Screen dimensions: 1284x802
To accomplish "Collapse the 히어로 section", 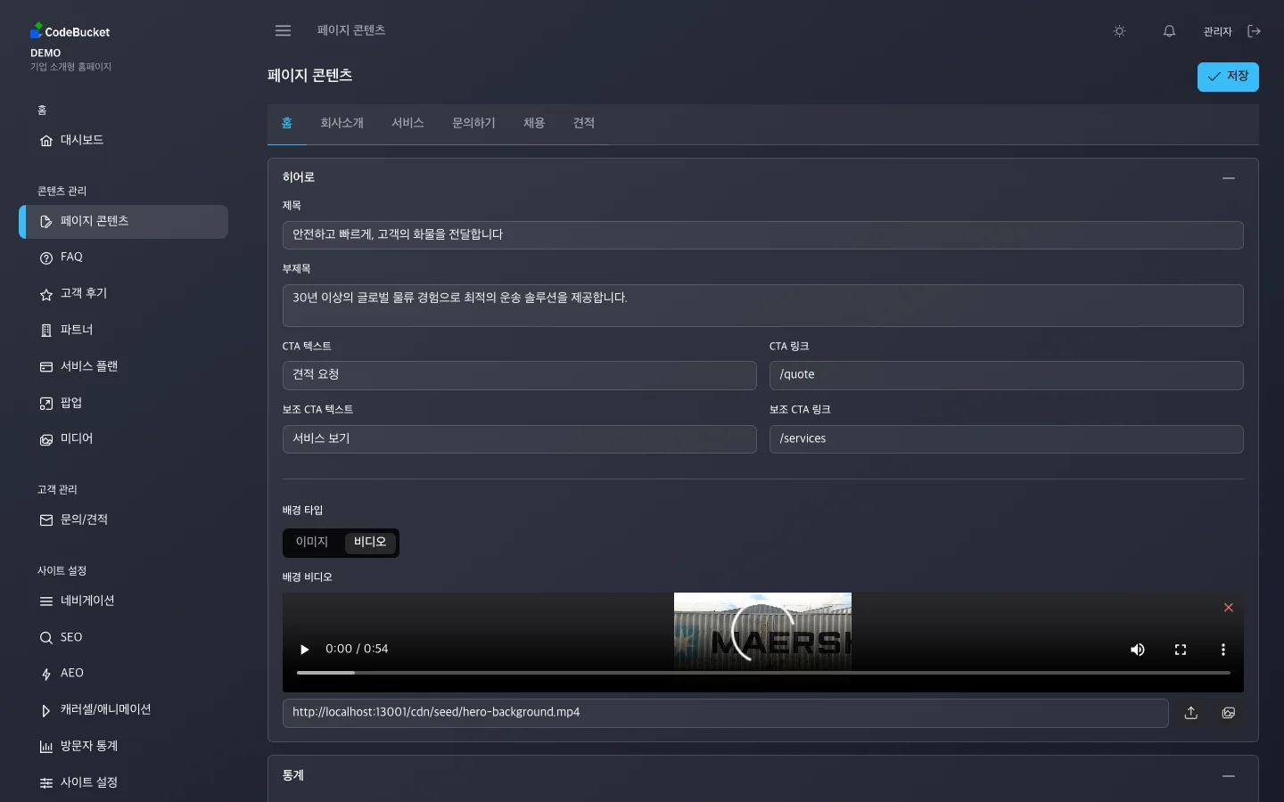I will [x=1229, y=178].
